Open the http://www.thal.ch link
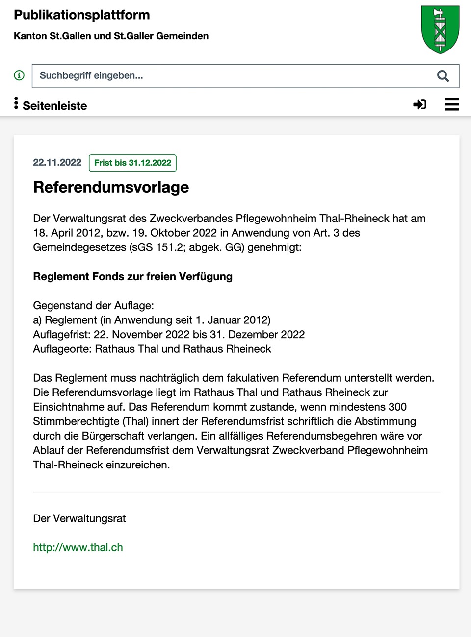This screenshot has width=471, height=637. [x=78, y=547]
